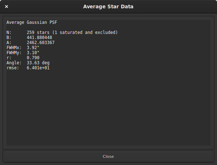This screenshot has height=165, width=217.
Task: Click the star count text 259 stars
Action: pos(38,32)
